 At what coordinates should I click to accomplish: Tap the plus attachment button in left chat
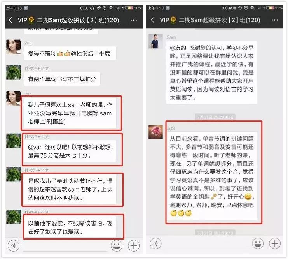pyautogui.click(x=134, y=246)
